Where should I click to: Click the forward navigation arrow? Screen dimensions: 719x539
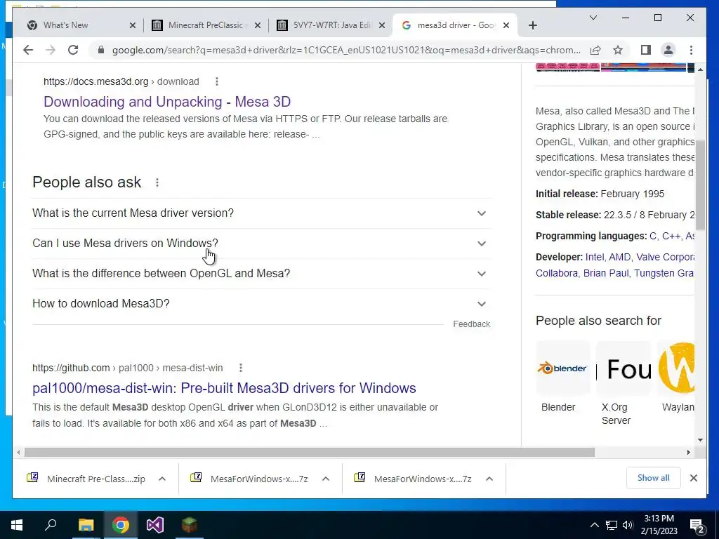point(51,50)
